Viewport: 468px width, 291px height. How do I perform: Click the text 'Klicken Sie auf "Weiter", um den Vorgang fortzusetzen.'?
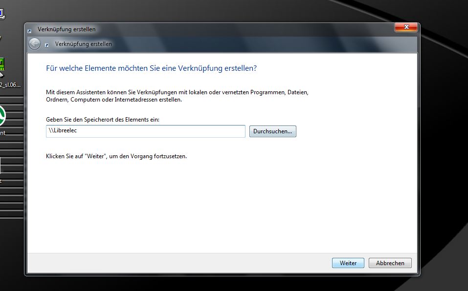click(x=116, y=156)
